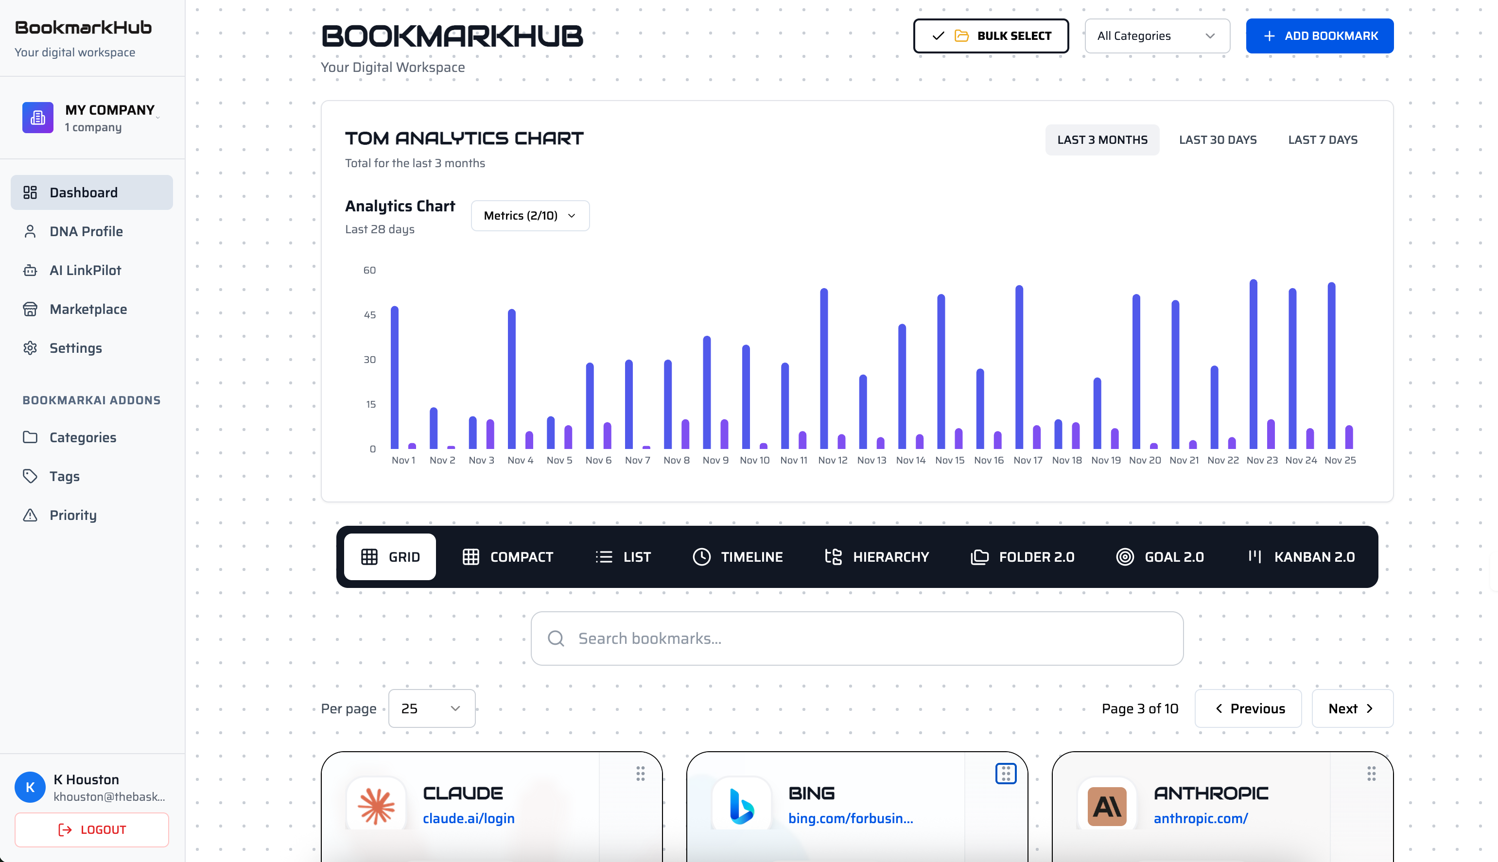Select the Dashboard icon in sidebar

pyautogui.click(x=31, y=192)
